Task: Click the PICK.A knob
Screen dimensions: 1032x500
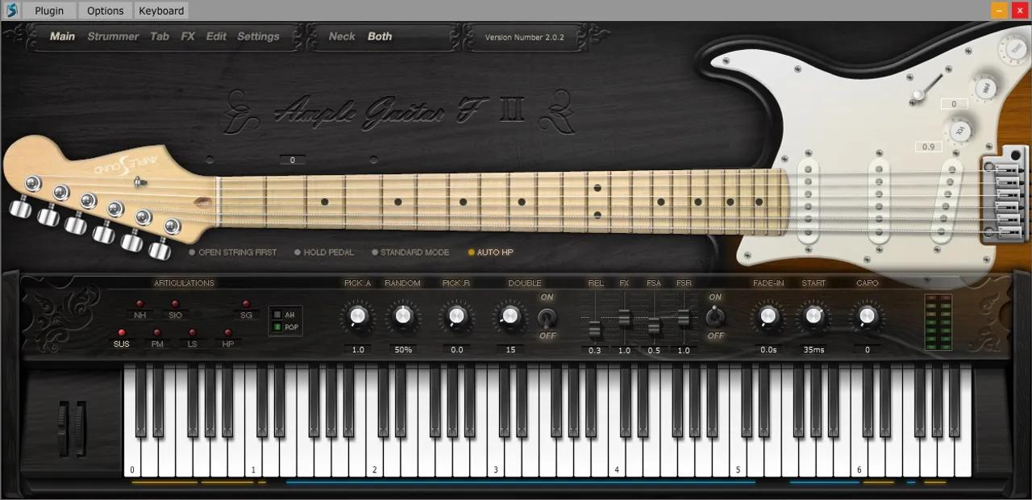Action: 358,317
